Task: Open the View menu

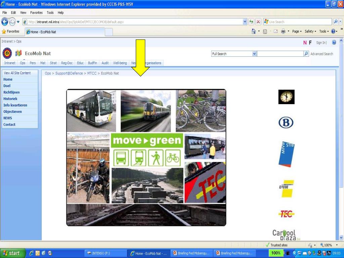Action: [23, 13]
